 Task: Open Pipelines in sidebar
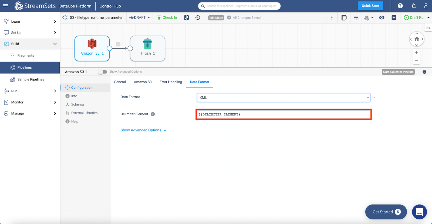click(30, 68)
